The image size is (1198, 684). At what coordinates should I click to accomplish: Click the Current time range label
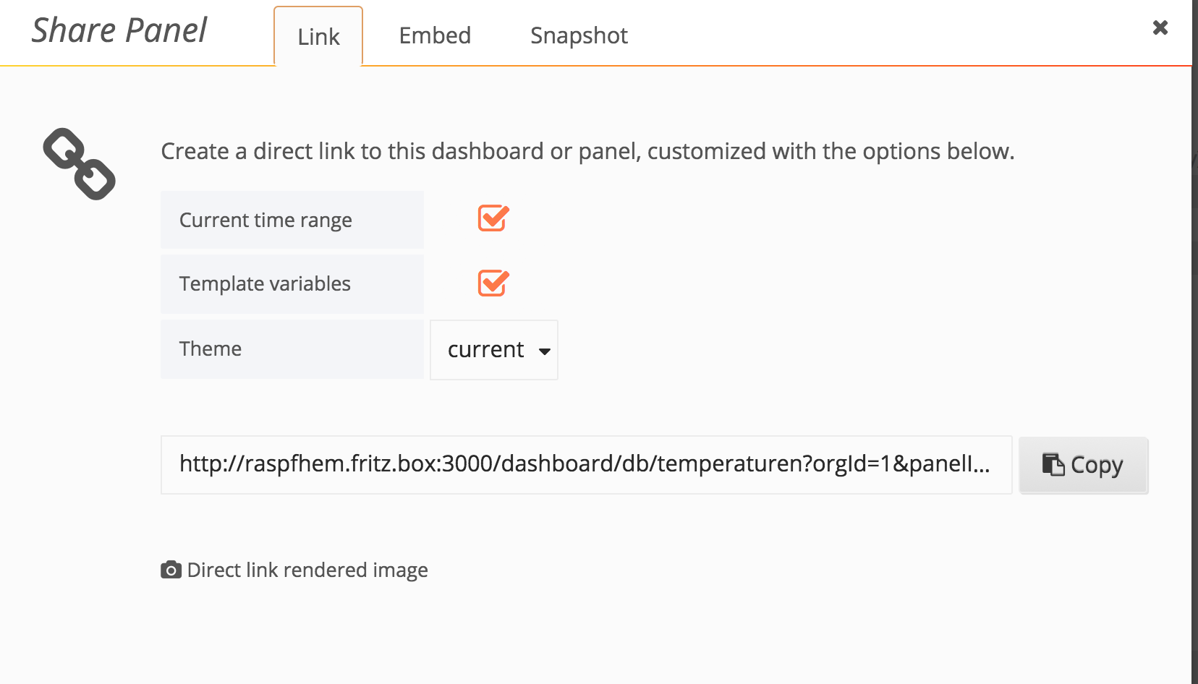265,220
